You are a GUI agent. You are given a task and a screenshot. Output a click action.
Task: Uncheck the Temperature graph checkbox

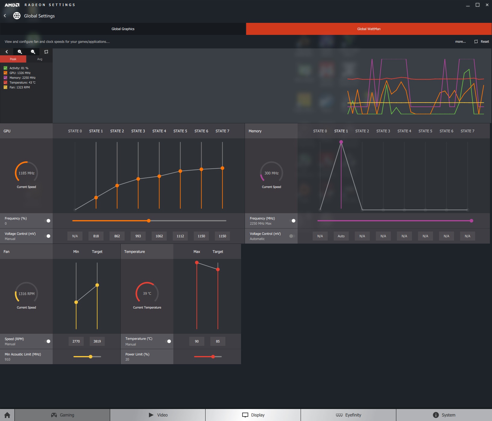coord(5,82)
